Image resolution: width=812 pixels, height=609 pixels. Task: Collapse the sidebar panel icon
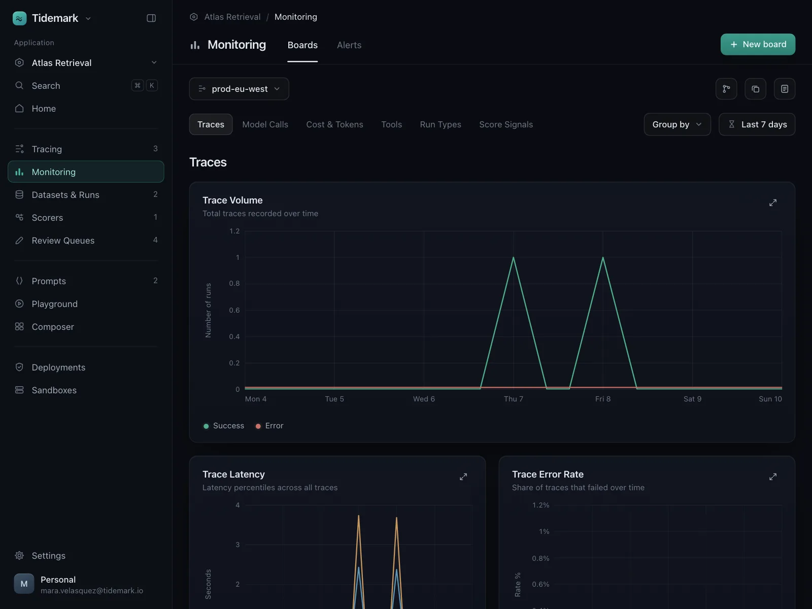coord(151,18)
